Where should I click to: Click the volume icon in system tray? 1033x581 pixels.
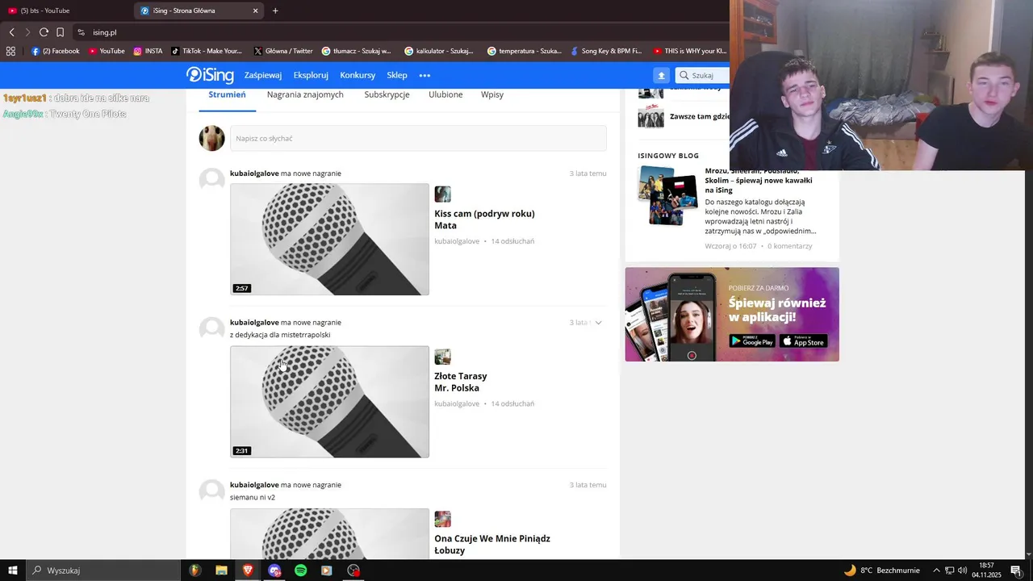tap(962, 571)
